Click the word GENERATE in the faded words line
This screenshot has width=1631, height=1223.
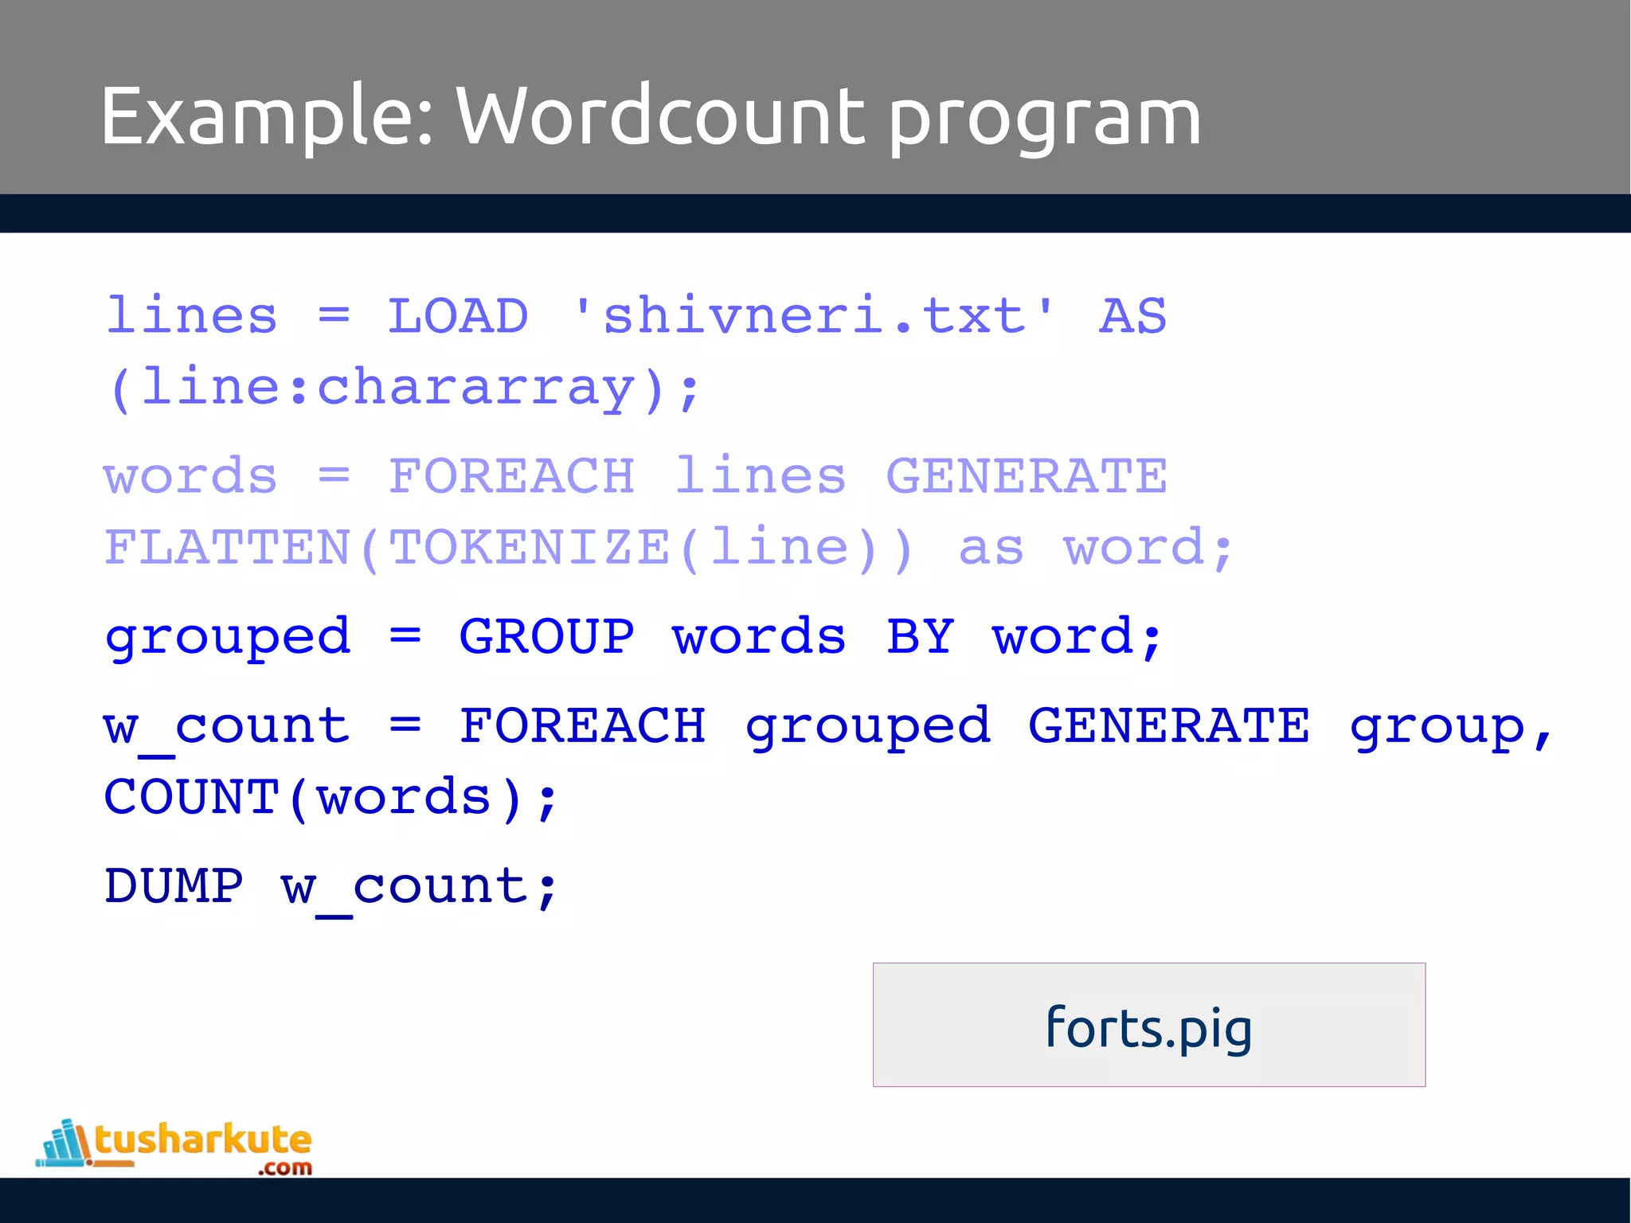tap(1026, 477)
